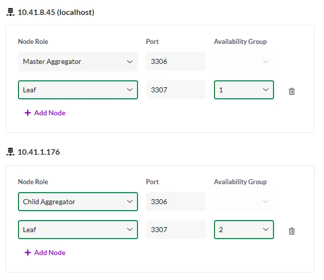Viewport: 324px width, 280px height.
Task: Open the Child Aggregator node role dropdown
Action: (x=78, y=202)
